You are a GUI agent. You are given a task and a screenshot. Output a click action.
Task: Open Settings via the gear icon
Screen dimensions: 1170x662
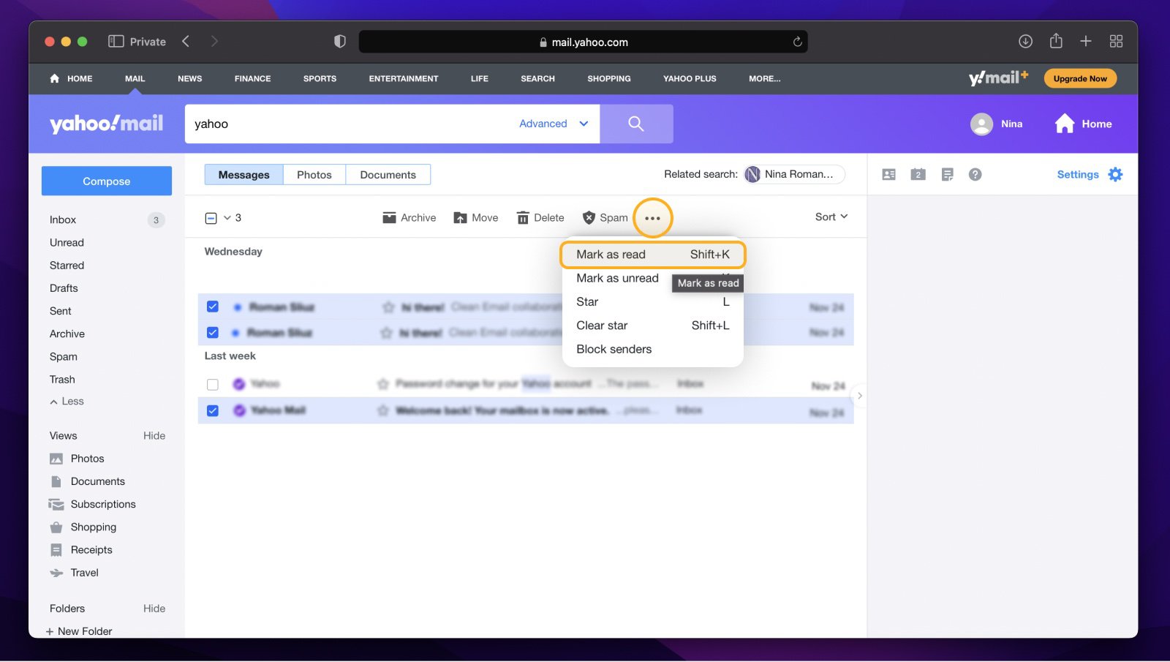click(x=1115, y=174)
